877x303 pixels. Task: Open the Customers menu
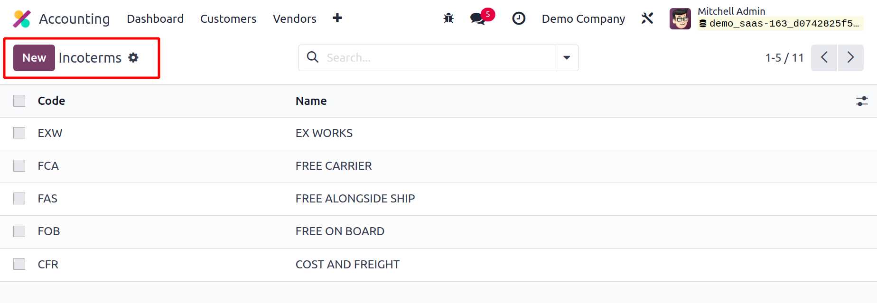pos(228,19)
